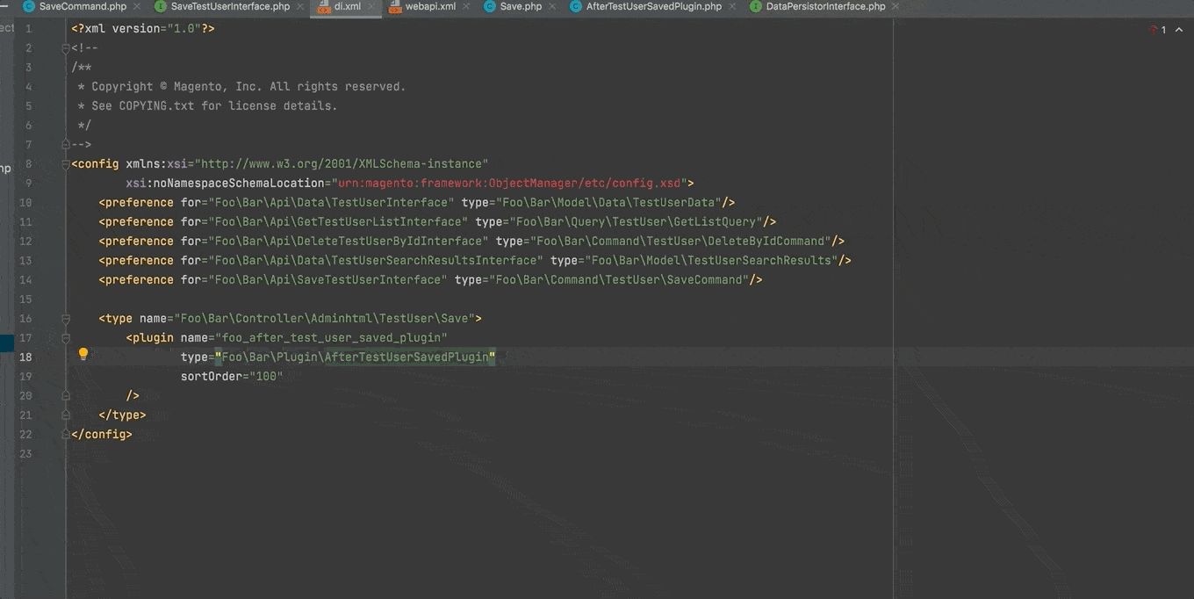Click the yellow lightbulb quick-fix icon
The width and height of the screenshot is (1194, 599).
pos(83,354)
